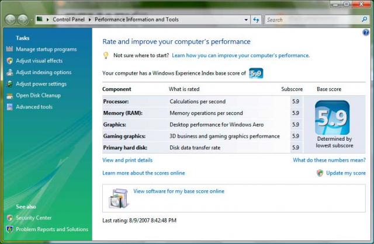374x244 pixels.
Task: Open Manage startup programs
Action: click(x=46, y=49)
